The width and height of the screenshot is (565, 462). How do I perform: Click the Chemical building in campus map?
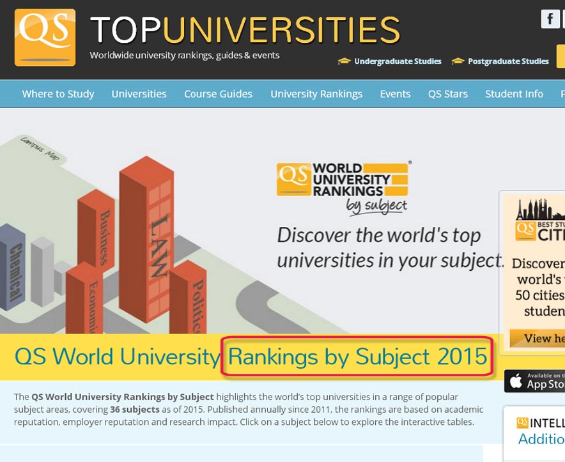(x=13, y=267)
